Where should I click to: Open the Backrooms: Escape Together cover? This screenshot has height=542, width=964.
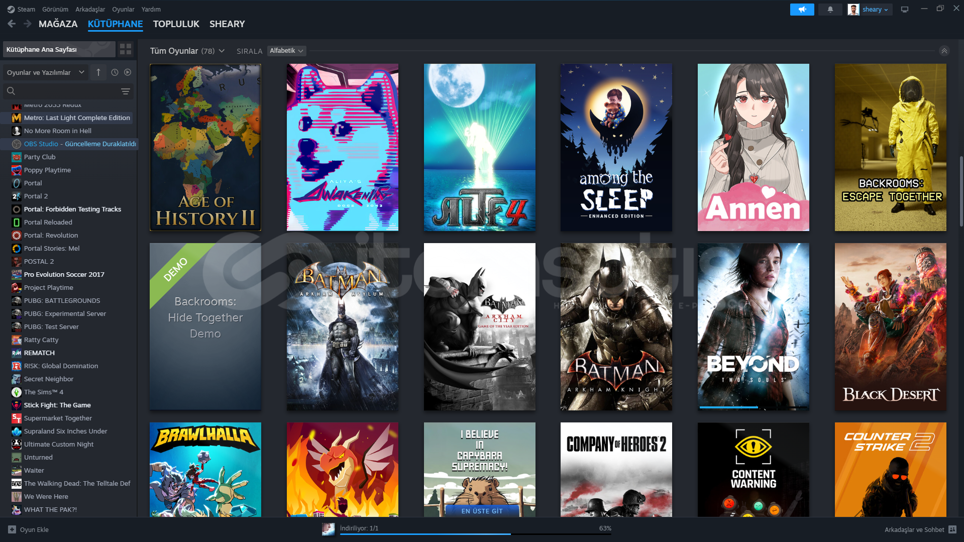tap(890, 147)
